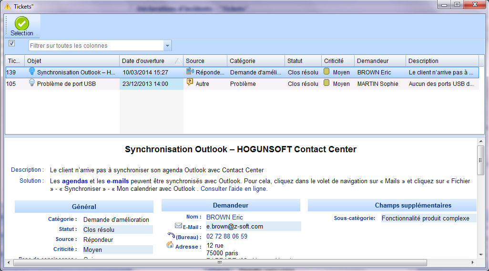Open the e-mails link in the Solution text
This screenshot has width=489, height=271.
click(x=118, y=181)
